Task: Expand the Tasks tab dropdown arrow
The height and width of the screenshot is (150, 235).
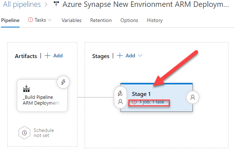Action: click(x=50, y=20)
